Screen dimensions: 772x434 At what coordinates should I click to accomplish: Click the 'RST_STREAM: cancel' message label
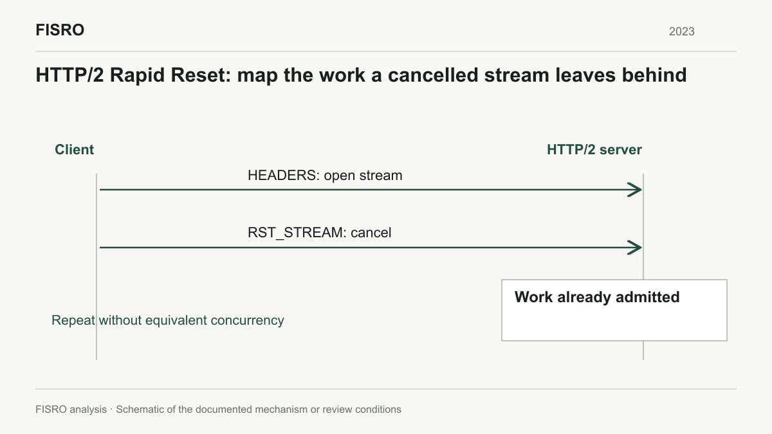320,233
